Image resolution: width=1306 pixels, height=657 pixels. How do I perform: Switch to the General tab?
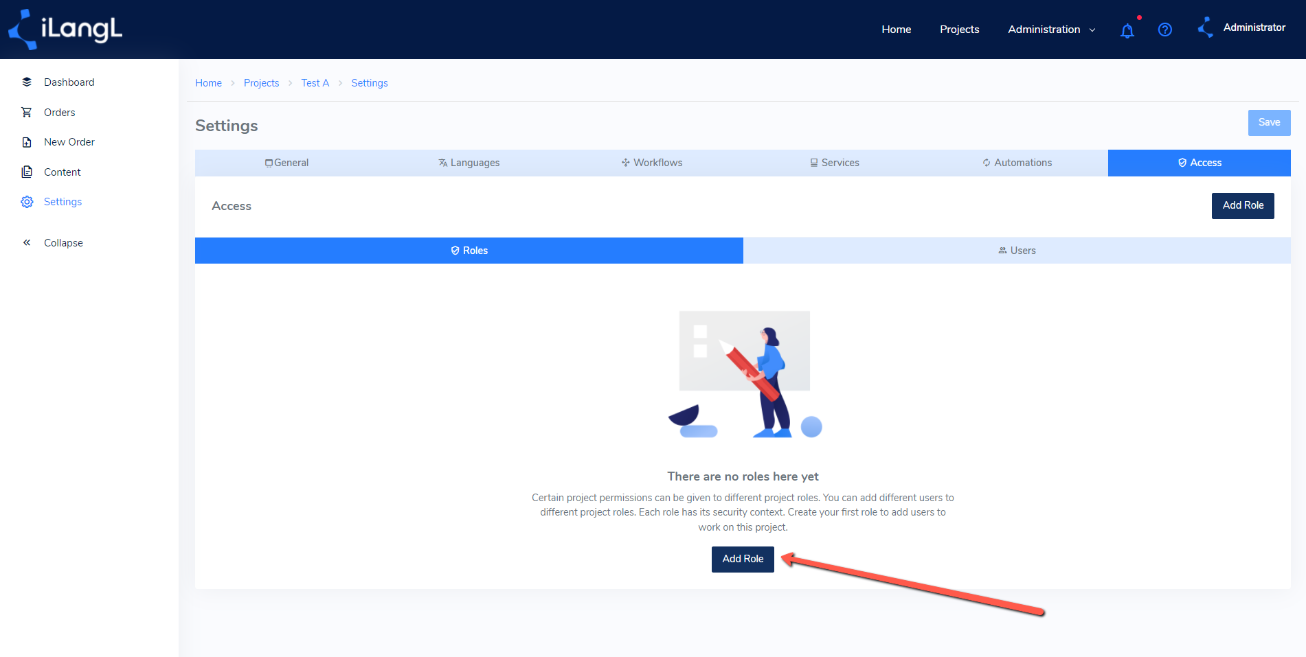pos(286,163)
